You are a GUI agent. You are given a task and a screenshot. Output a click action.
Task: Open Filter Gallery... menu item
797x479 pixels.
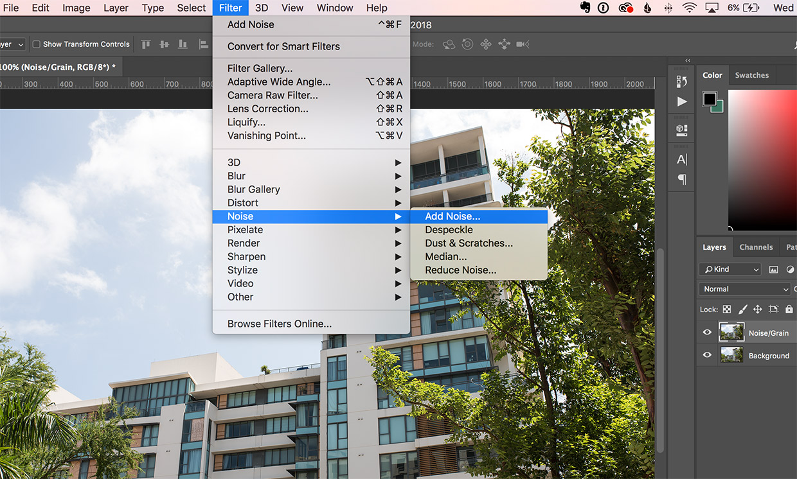pyautogui.click(x=311, y=68)
